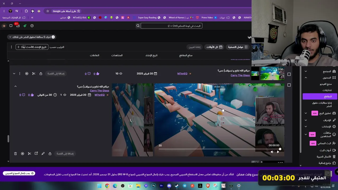Screen dimensions: 338x190
Task: Click the عوامل التصفية filters button
Action: (x=238, y=47)
